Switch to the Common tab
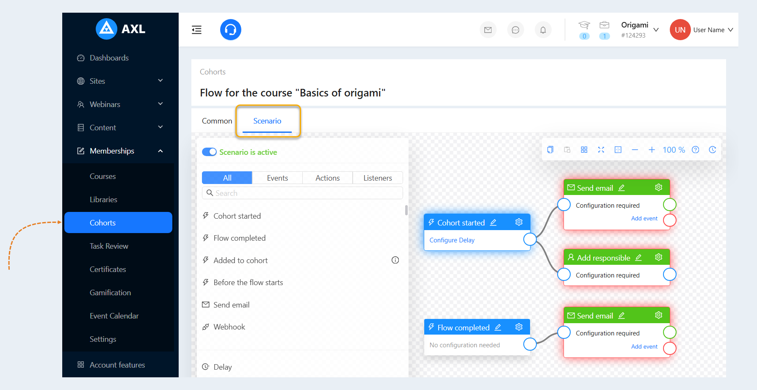757x390 pixels. click(x=217, y=121)
